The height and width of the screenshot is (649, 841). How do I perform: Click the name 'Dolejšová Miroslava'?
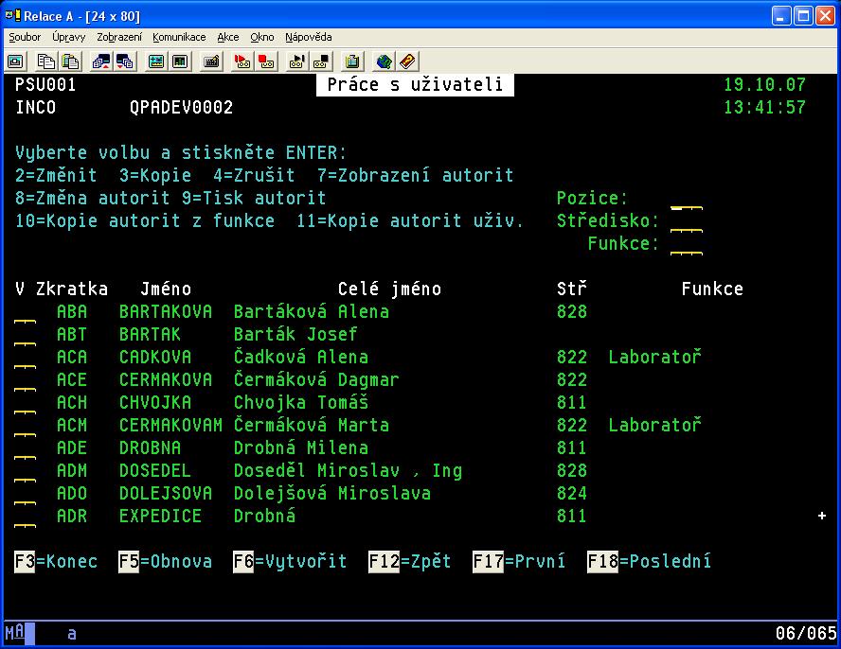(332, 493)
